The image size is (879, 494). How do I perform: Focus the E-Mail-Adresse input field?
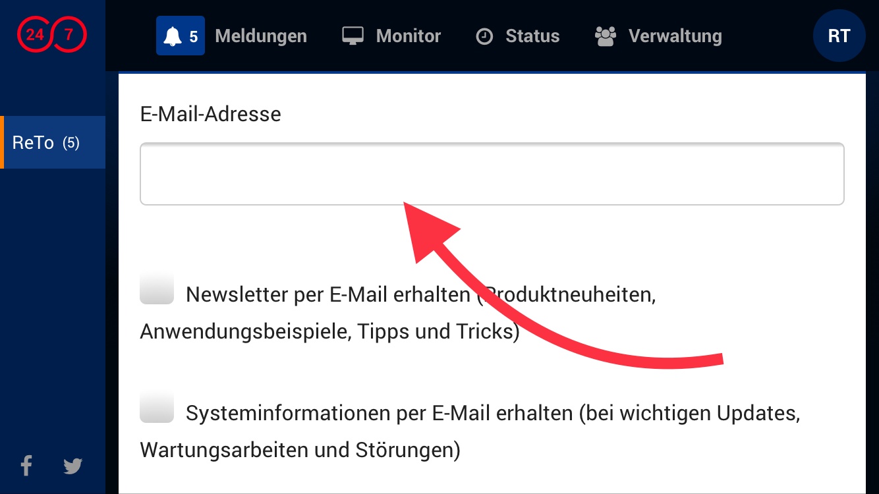click(492, 174)
